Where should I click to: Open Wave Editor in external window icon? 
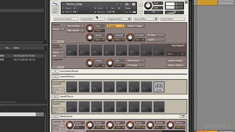tap(156, 19)
